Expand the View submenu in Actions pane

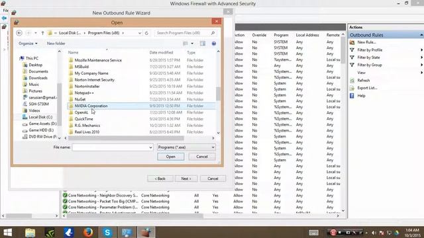(361, 73)
